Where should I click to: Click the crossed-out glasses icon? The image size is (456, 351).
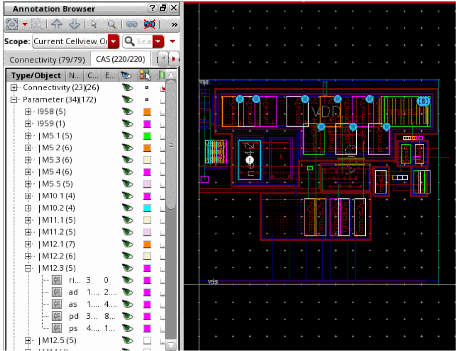pyautogui.click(x=149, y=24)
